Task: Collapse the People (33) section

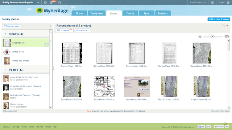Action: [x=5, y=70]
